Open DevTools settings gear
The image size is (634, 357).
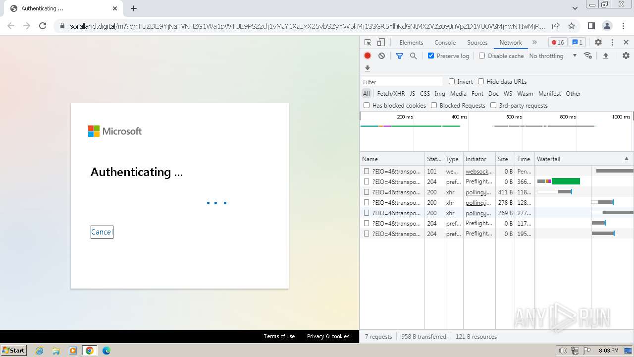point(598,43)
